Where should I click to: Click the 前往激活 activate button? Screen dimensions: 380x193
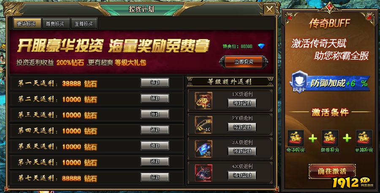tap(332, 171)
